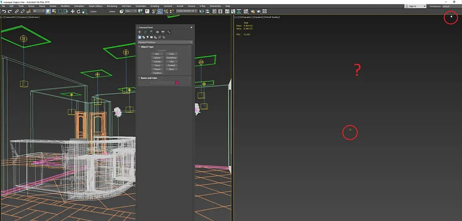
Task: Open the Utilities wrench tab
Action: coord(169,32)
